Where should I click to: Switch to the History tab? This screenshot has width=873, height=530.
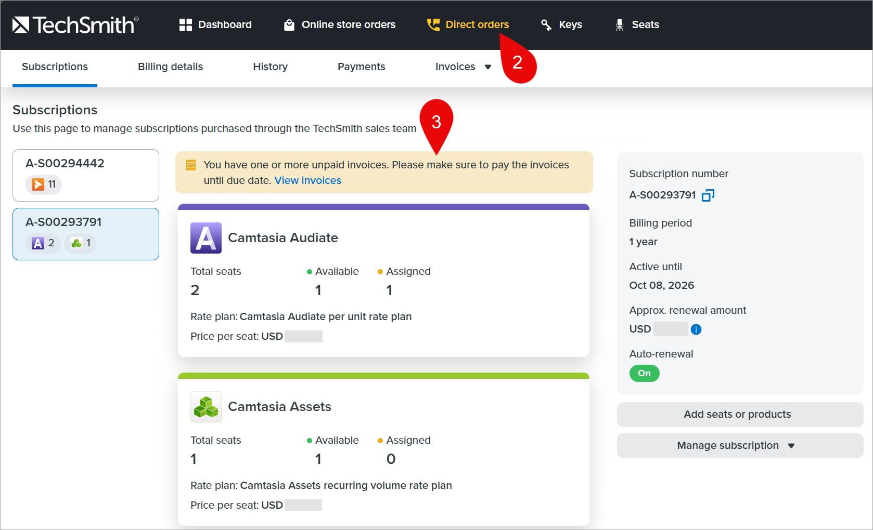point(271,67)
